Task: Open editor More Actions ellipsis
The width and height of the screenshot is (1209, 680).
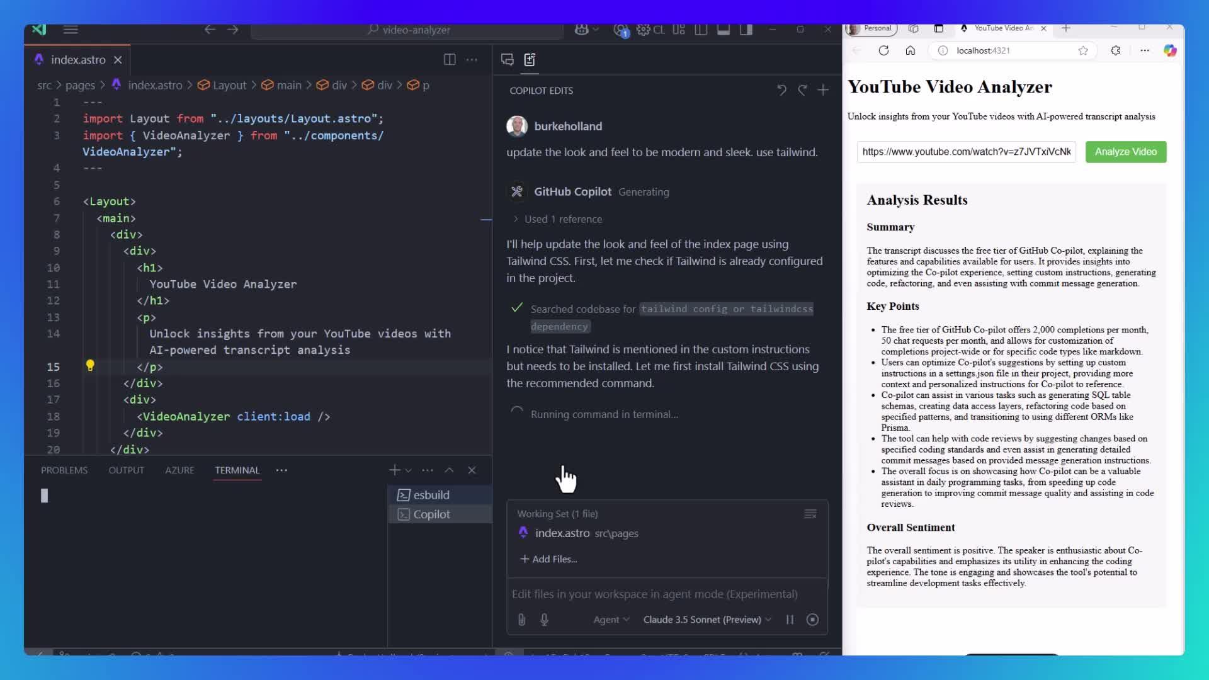Action: (x=472, y=60)
